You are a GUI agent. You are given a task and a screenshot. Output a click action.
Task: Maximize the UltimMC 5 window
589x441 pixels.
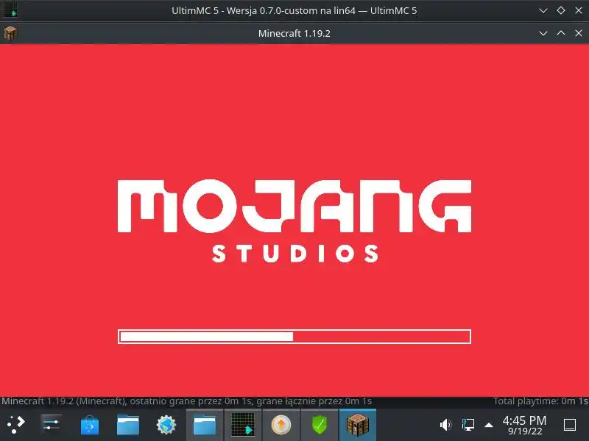click(561, 10)
